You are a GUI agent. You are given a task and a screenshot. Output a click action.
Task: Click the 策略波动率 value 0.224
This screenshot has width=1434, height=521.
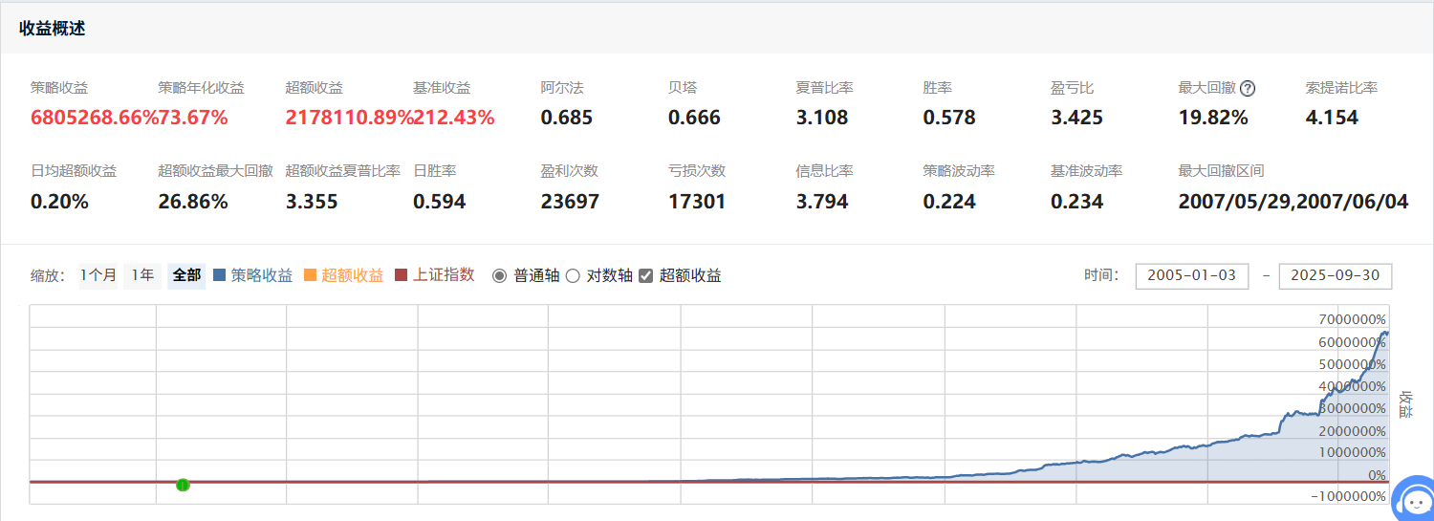tap(949, 202)
